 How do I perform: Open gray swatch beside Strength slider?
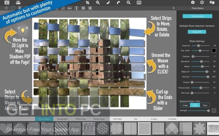214,110
